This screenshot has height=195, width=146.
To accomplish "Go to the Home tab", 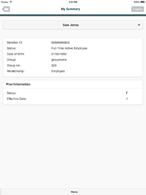I will (x=74, y=192).
